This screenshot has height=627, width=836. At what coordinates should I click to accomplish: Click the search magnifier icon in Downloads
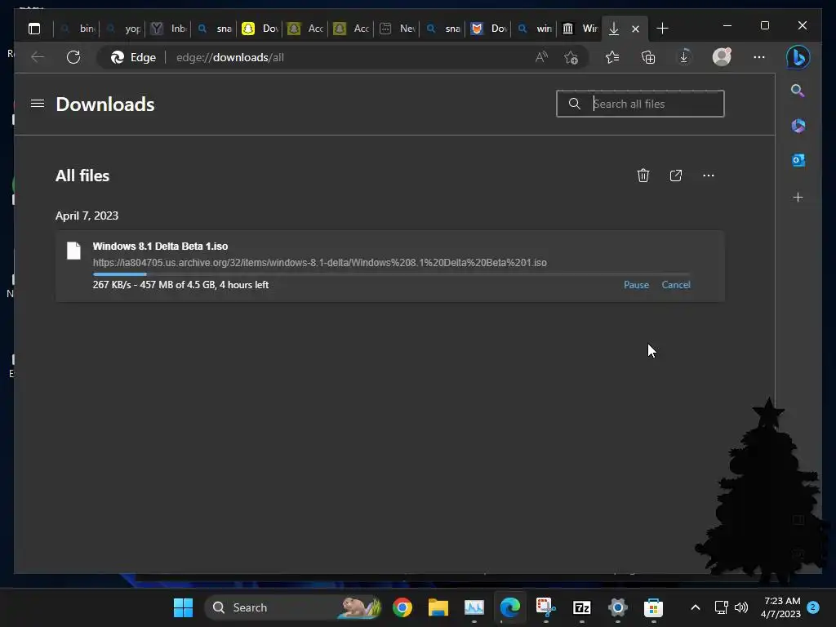click(x=574, y=104)
